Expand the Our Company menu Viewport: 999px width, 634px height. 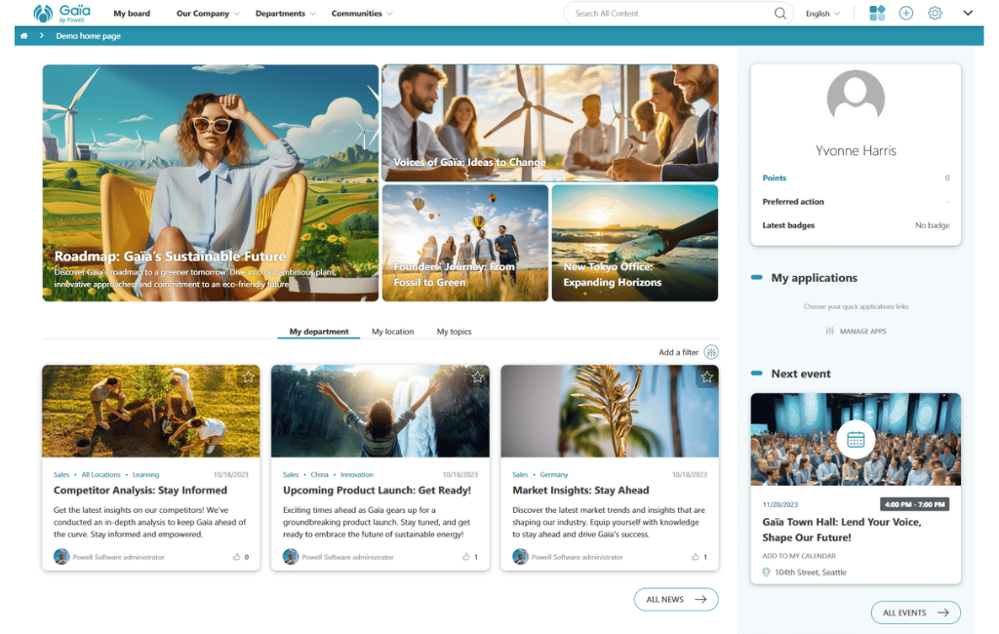208,14
